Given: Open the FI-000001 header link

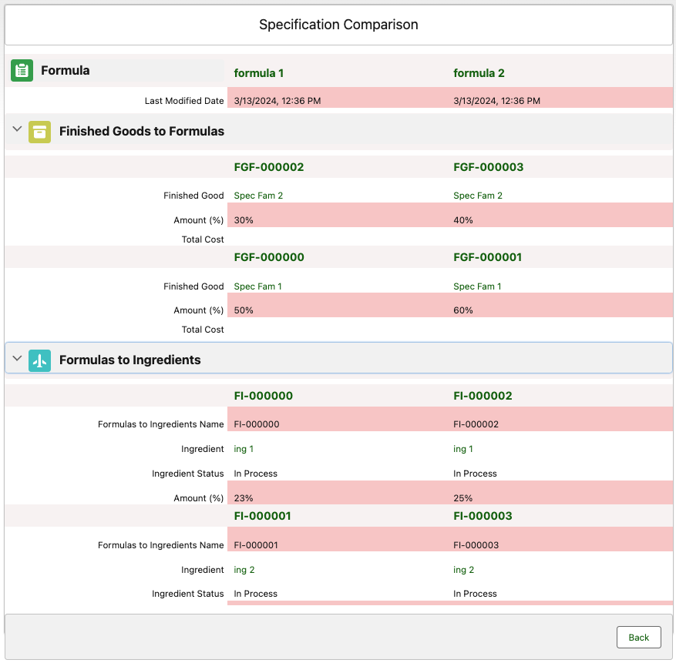Looking at the screenshot, I should click(263, 516).
